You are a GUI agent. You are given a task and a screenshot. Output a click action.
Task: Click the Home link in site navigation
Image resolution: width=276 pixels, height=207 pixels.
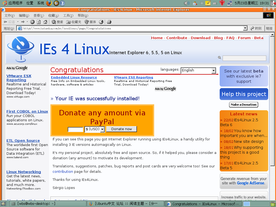[x=157, y=38]
